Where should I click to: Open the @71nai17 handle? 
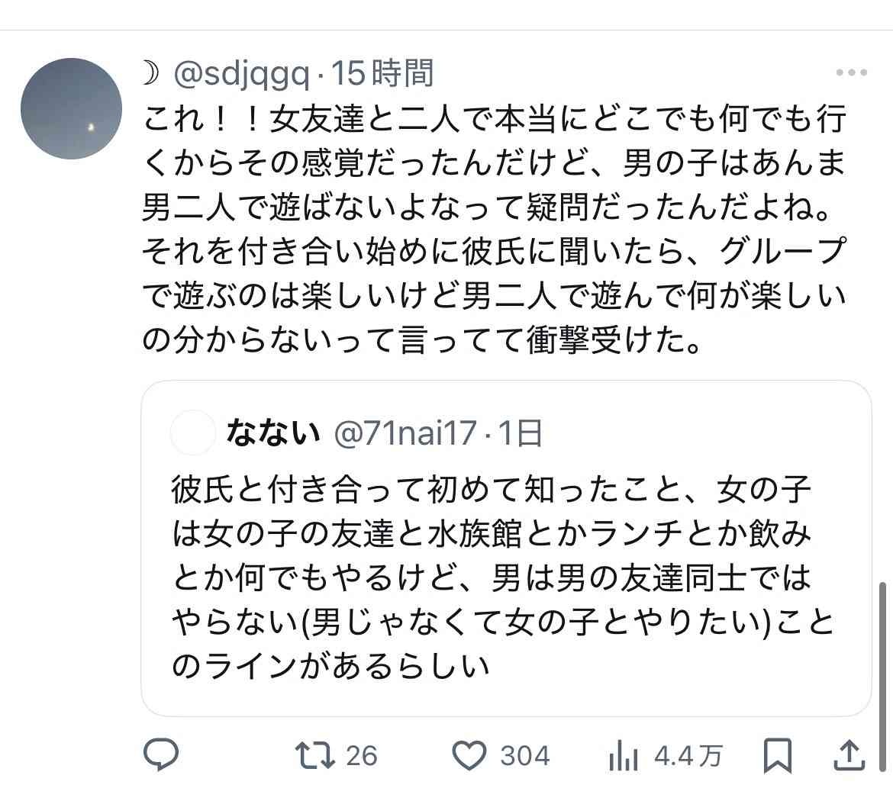pos(408,433)
